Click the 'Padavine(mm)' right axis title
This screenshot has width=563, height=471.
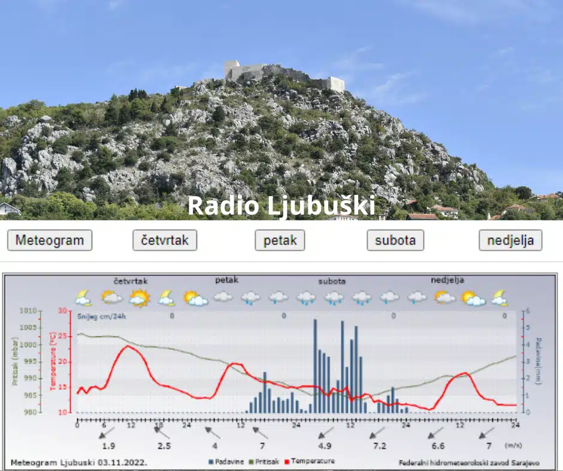[538, 361]
